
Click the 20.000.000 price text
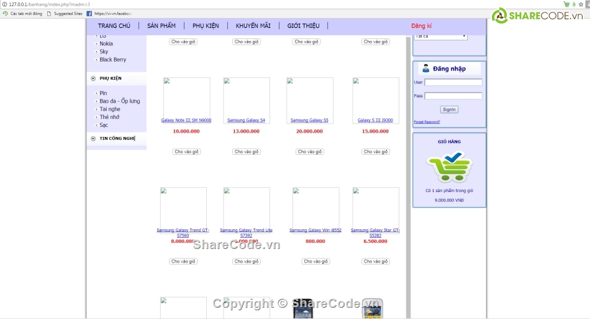(x=309, y=131)
